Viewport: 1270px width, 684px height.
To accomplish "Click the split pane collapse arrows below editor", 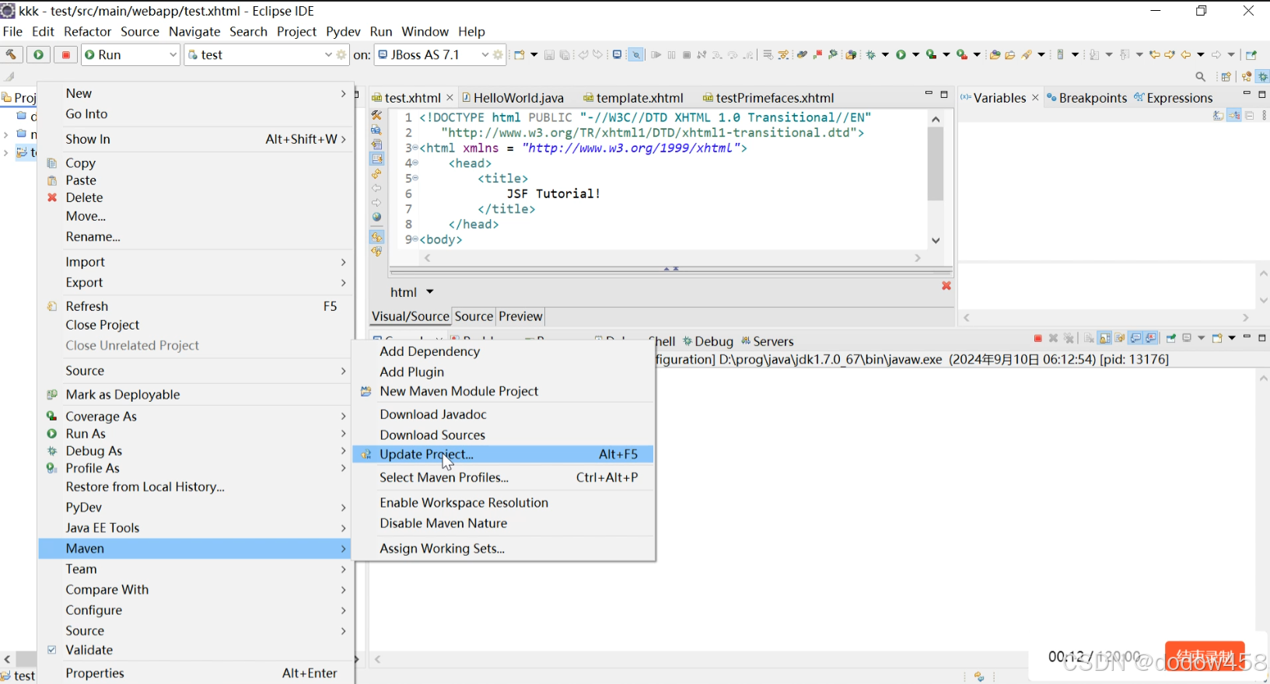I will click(x=671, y=269).
